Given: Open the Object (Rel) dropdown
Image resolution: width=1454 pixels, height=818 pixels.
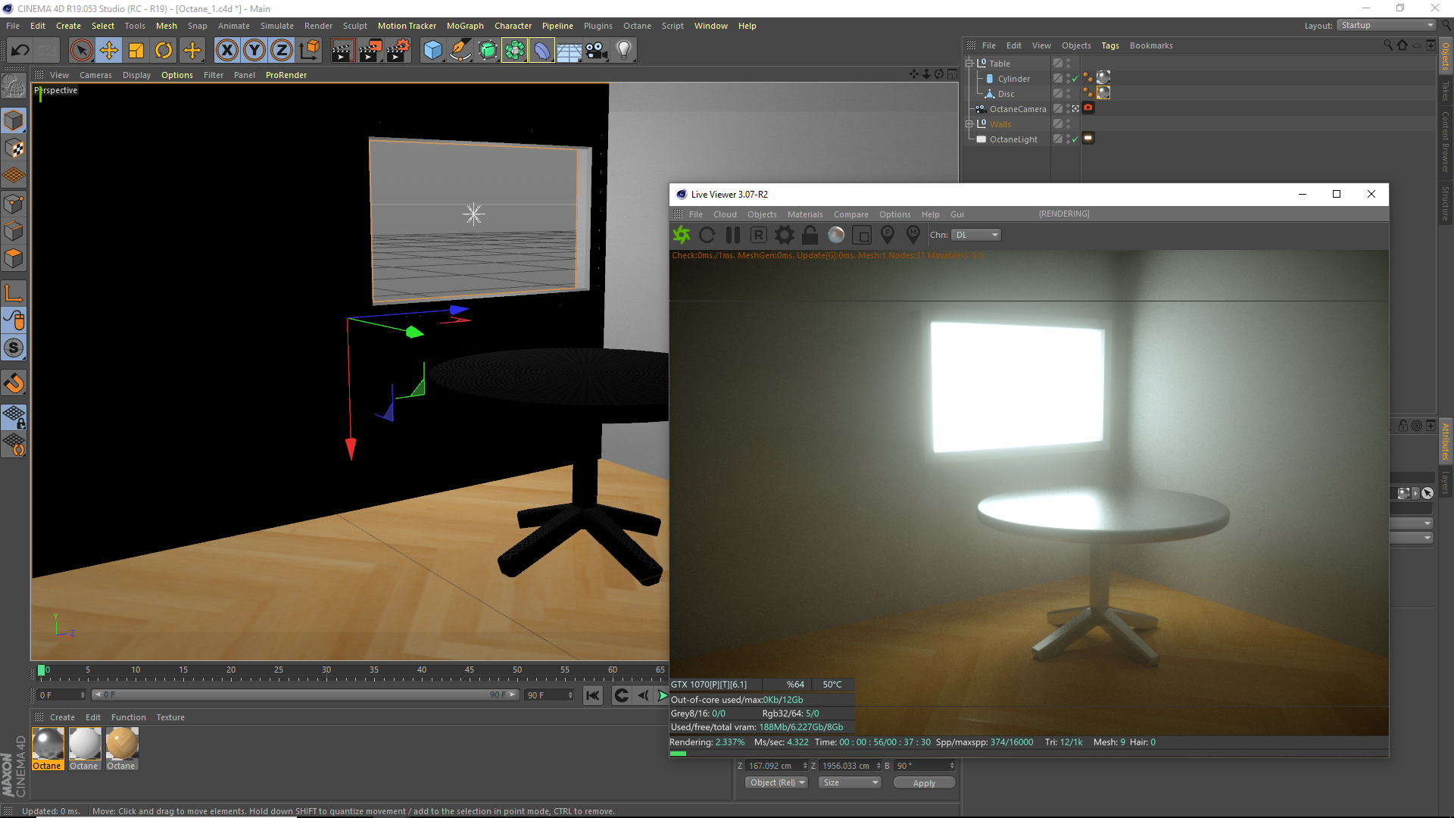Looking at the screenshot, I should pyautogui.click(x=777, y=783).
